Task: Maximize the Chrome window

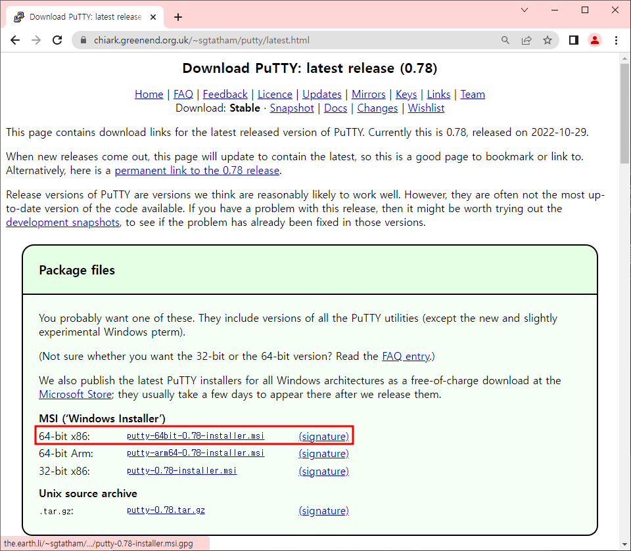Action: 585,10
